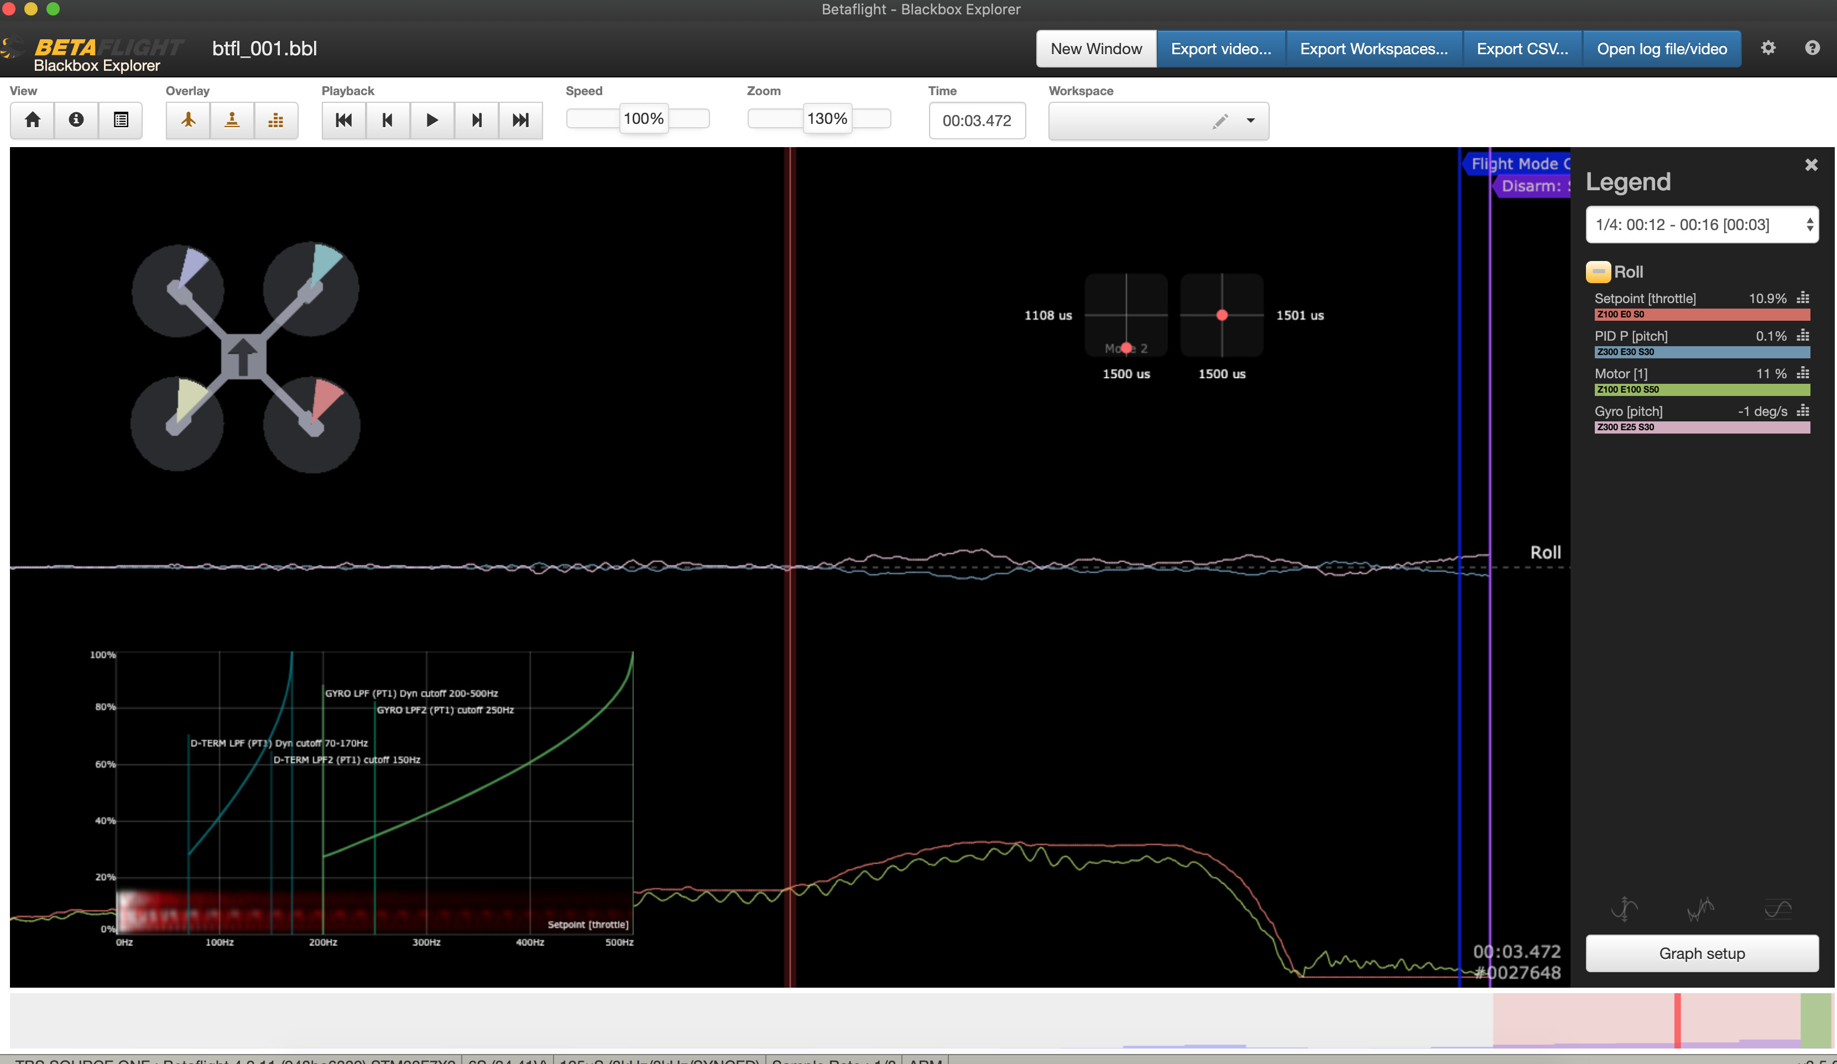Open the flight log selector 1/4 dropdown
The width and height of the screenshot is (1837, 1064).
(1702, 225)
